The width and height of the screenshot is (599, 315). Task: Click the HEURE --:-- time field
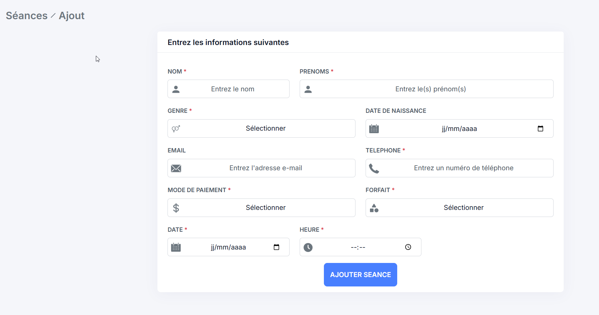pos(360,247)
